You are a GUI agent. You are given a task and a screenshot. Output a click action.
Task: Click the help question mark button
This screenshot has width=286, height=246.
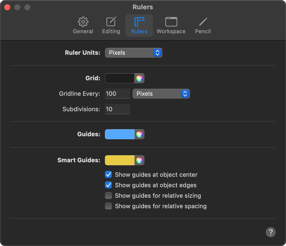coord(270,232)
